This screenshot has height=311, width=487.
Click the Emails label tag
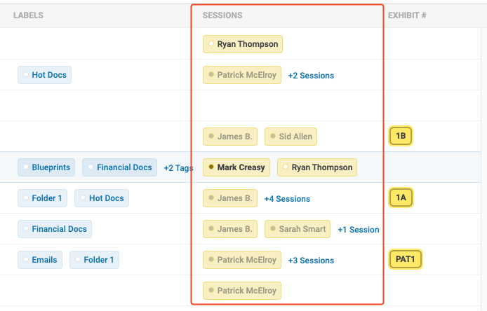click(40, 260)
